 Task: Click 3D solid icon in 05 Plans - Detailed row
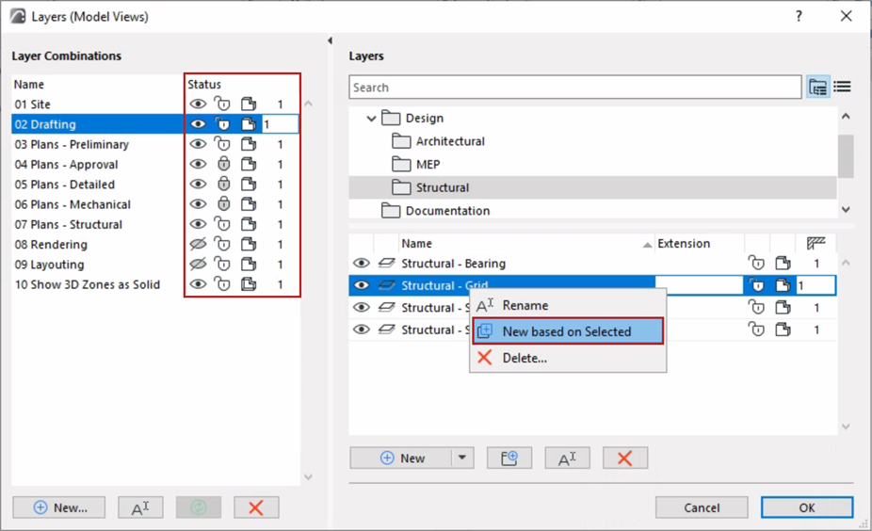[x=249, y=184]
